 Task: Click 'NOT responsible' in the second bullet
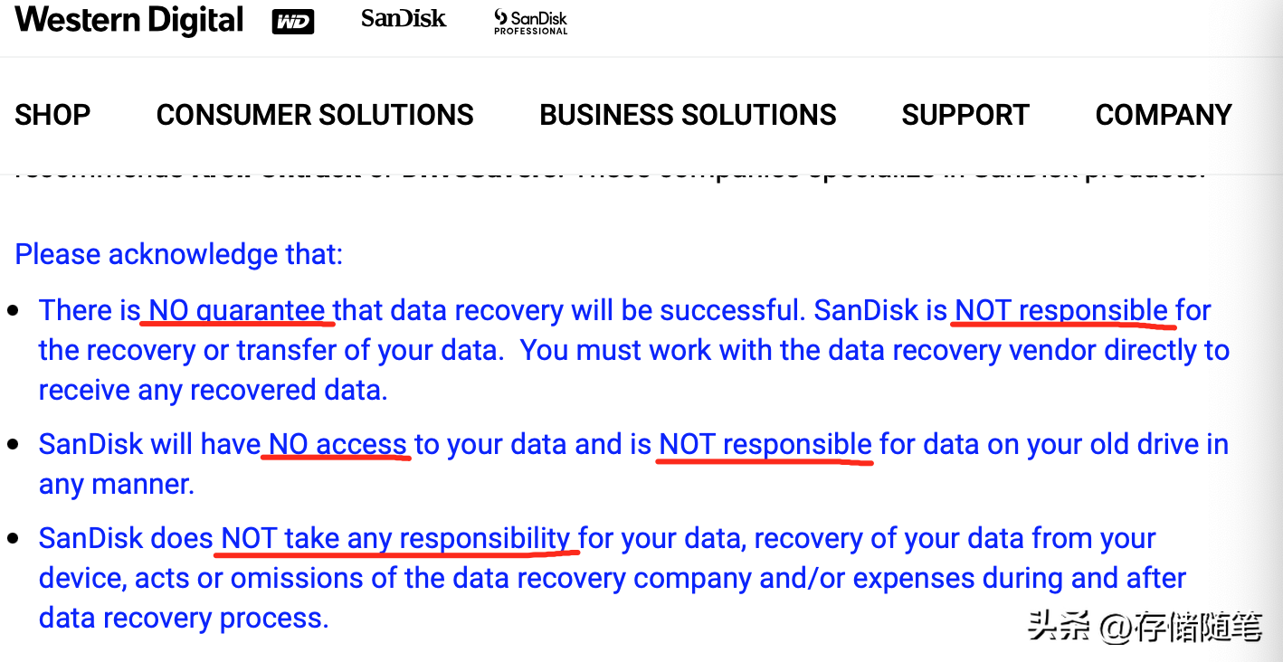[x=765, y=444]
